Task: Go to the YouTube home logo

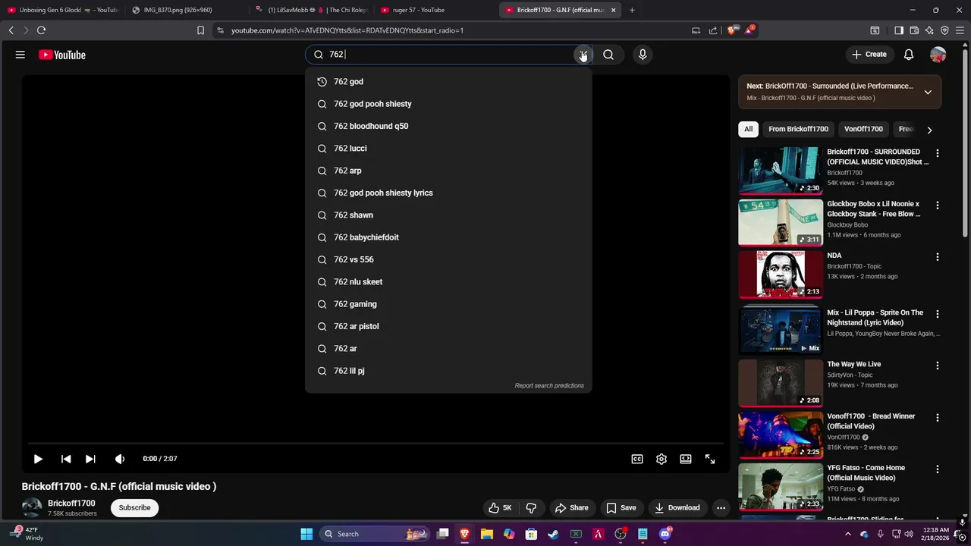Action: (62, 55)
